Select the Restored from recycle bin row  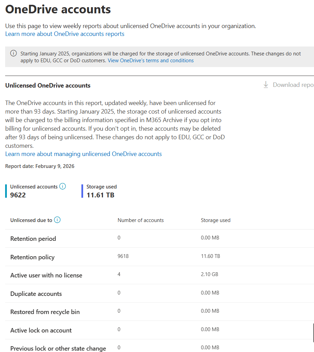[160, 312]
